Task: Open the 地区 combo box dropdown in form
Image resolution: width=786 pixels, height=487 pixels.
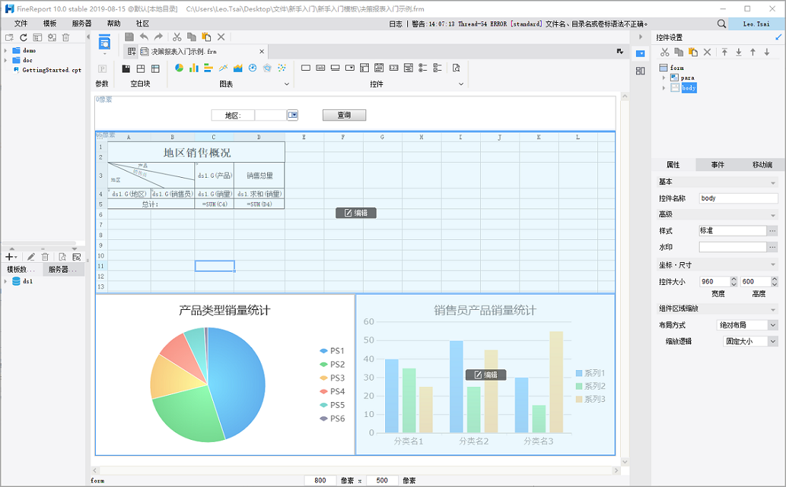Action: tap(293, 115)
